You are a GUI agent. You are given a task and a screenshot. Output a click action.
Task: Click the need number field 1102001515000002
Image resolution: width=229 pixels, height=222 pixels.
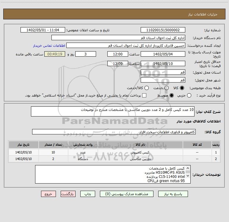(x=163, y=30)
